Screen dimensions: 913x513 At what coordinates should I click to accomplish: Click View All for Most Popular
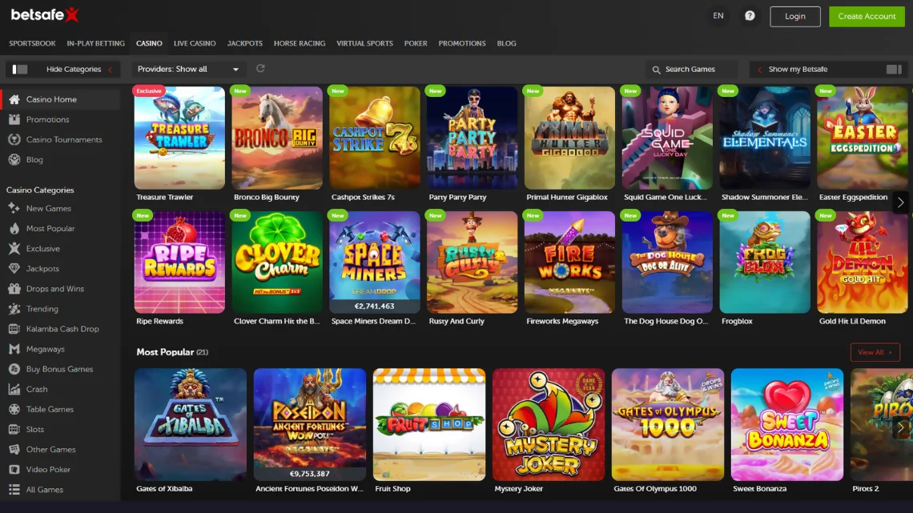pyautogui.click(x=875, y=352)
